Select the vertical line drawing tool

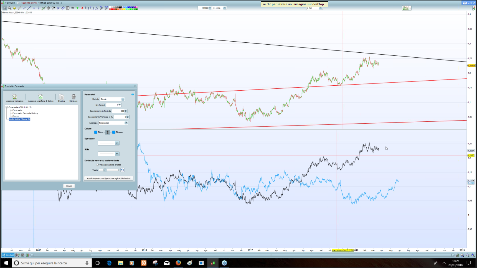[x=39, y=8]
